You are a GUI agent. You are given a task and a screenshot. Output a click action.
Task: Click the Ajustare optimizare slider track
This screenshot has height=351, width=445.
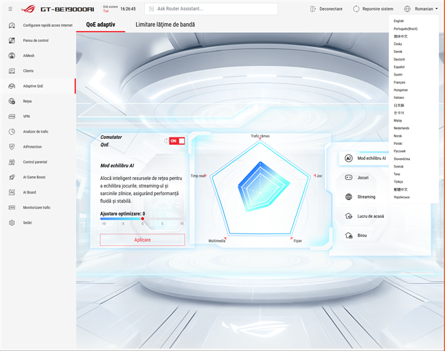(142, 219)
